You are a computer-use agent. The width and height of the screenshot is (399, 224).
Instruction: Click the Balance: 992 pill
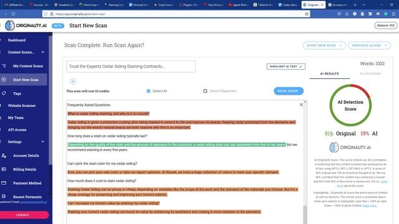coord(386,26)
